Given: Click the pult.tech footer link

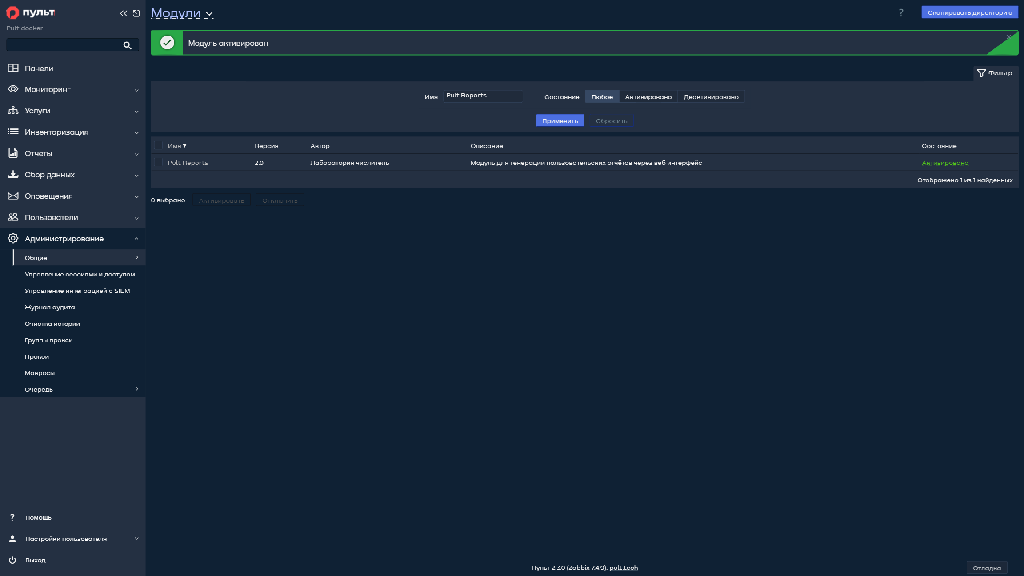Looking at the screenshot, I should tap(624, 568).
